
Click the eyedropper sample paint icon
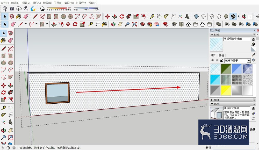253,55
